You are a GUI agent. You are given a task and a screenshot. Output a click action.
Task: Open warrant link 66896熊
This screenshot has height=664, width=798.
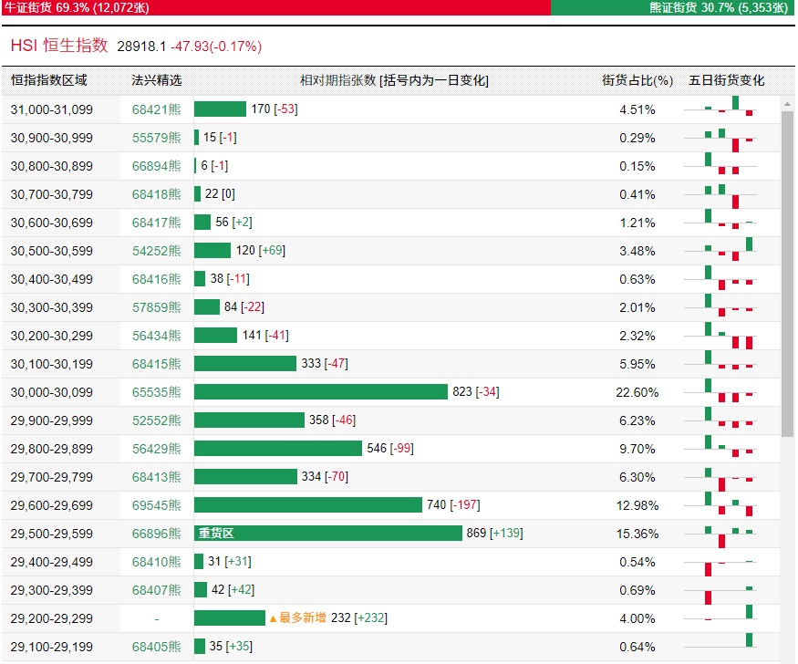tap(156, 534)
